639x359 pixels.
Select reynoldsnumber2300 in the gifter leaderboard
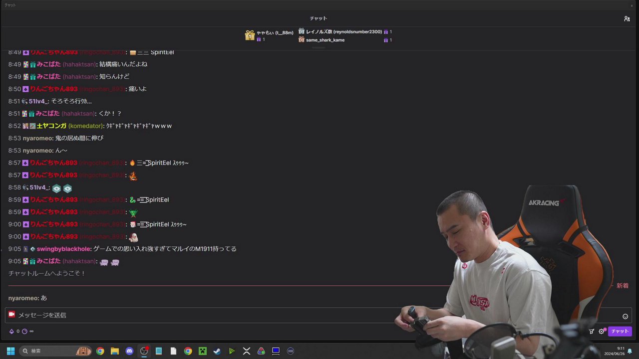pos(343,32)
